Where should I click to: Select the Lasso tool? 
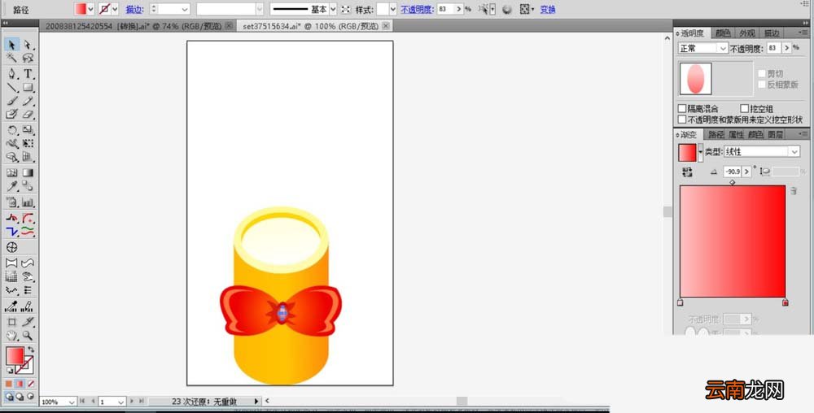[28, 58]
